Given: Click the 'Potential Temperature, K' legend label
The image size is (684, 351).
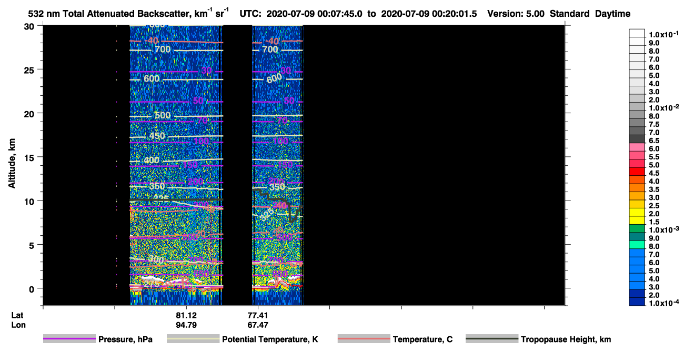Looking at the screenshot, I should click(x=270, y=339).
